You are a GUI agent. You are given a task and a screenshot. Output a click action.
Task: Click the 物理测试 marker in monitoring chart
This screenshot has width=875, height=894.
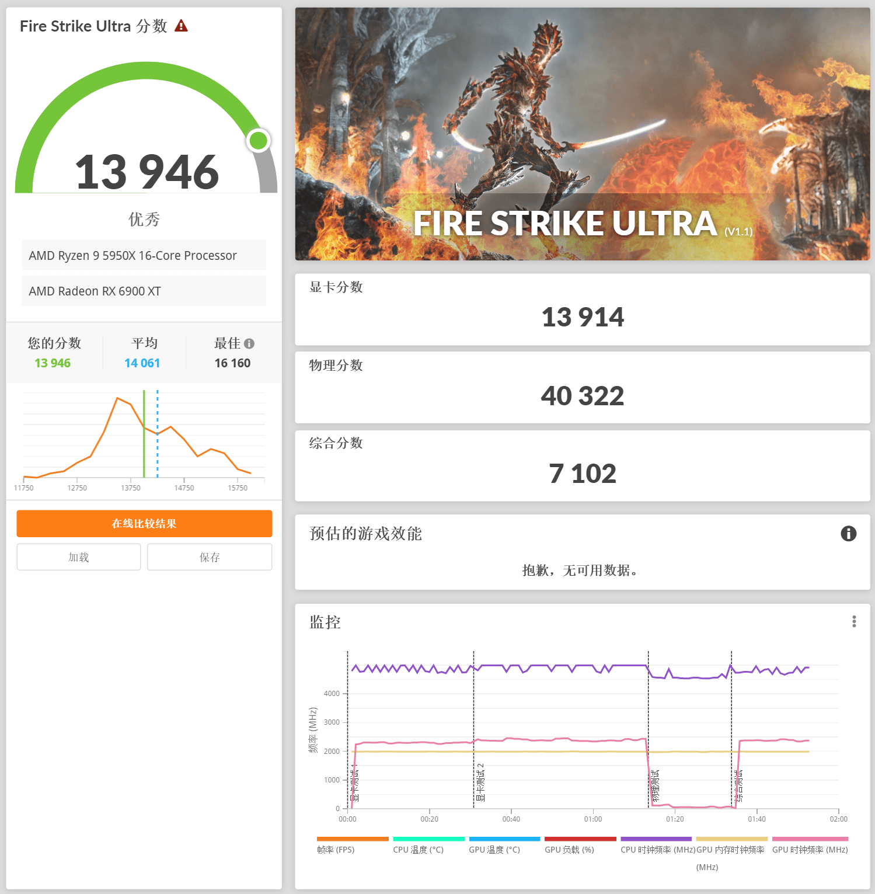tap(655, 786)
